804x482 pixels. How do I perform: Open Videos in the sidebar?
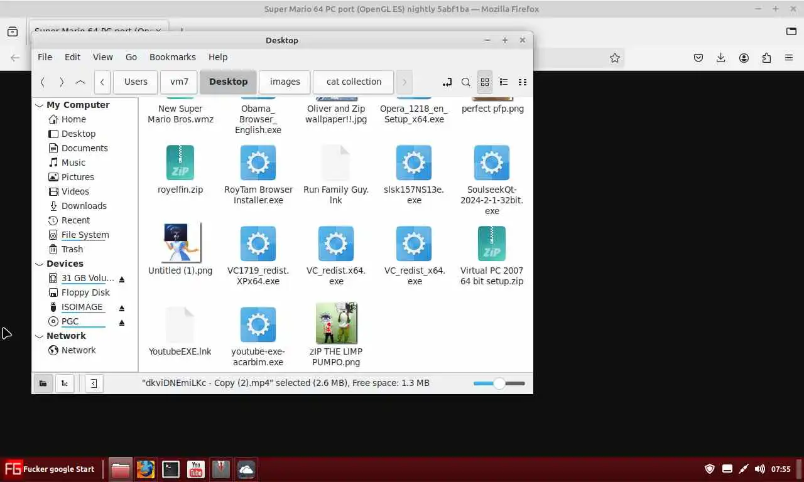click(x=75, y=191)
